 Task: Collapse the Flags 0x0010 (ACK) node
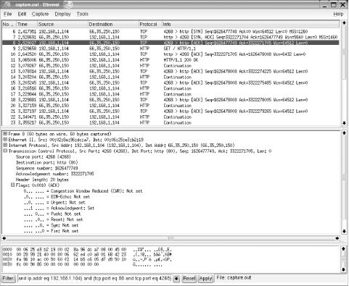[12, 185]
